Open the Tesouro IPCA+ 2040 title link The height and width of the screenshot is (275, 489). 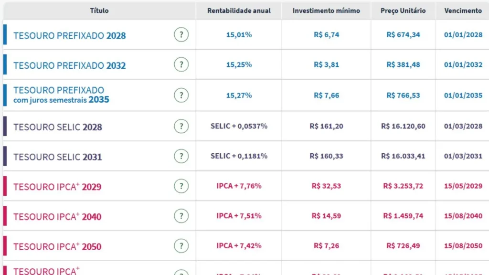pyautogui.click(x=57, y=217)
